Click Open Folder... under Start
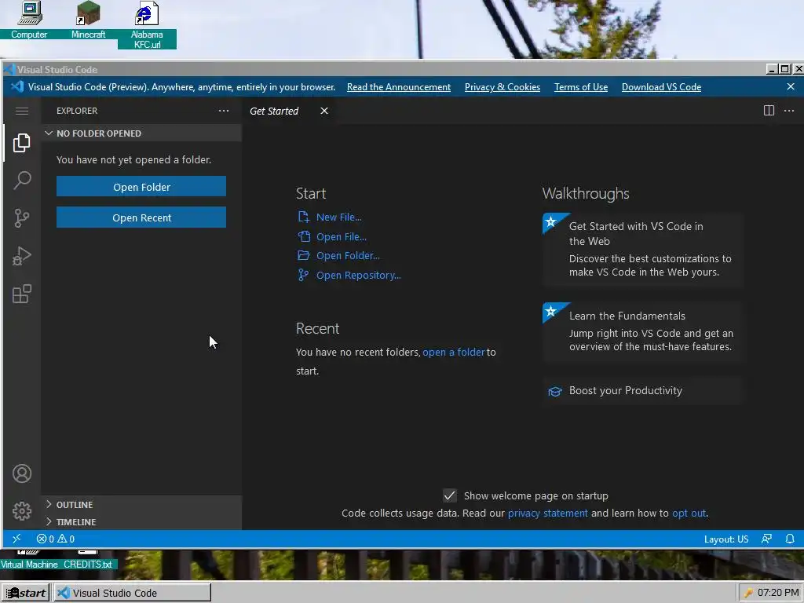Image resolution: width=804 pixels, height=603 pixels. [x=348, y=256]
